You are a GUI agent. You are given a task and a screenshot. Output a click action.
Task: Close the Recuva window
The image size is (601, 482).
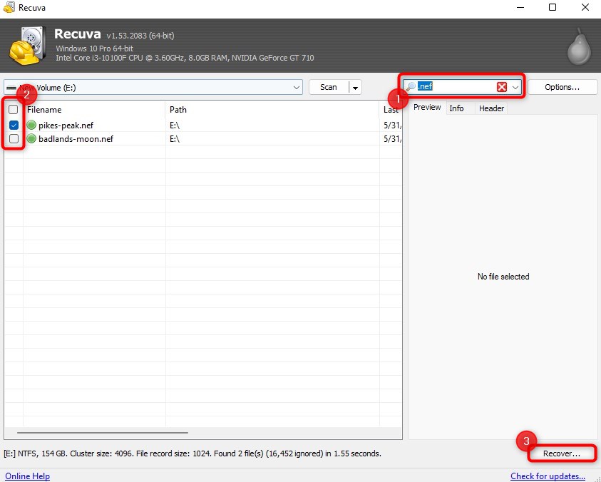(585, 7)
